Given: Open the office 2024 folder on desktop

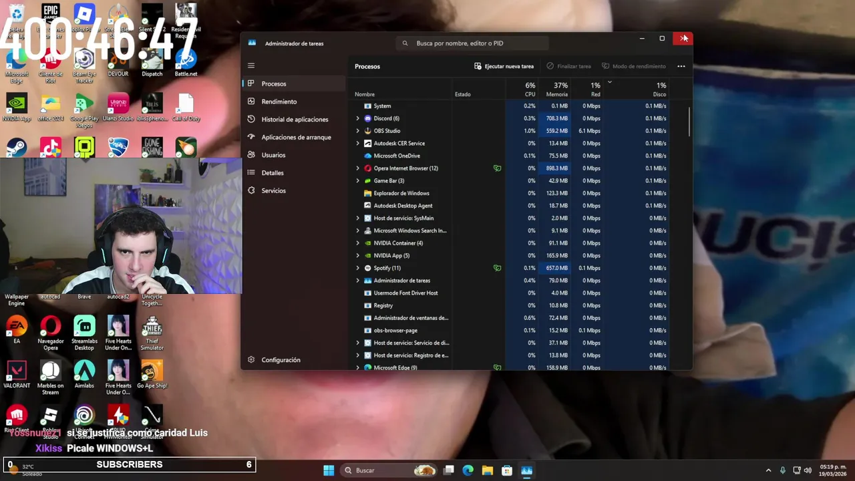Looking at the screenshot, I should coord(51,108).
